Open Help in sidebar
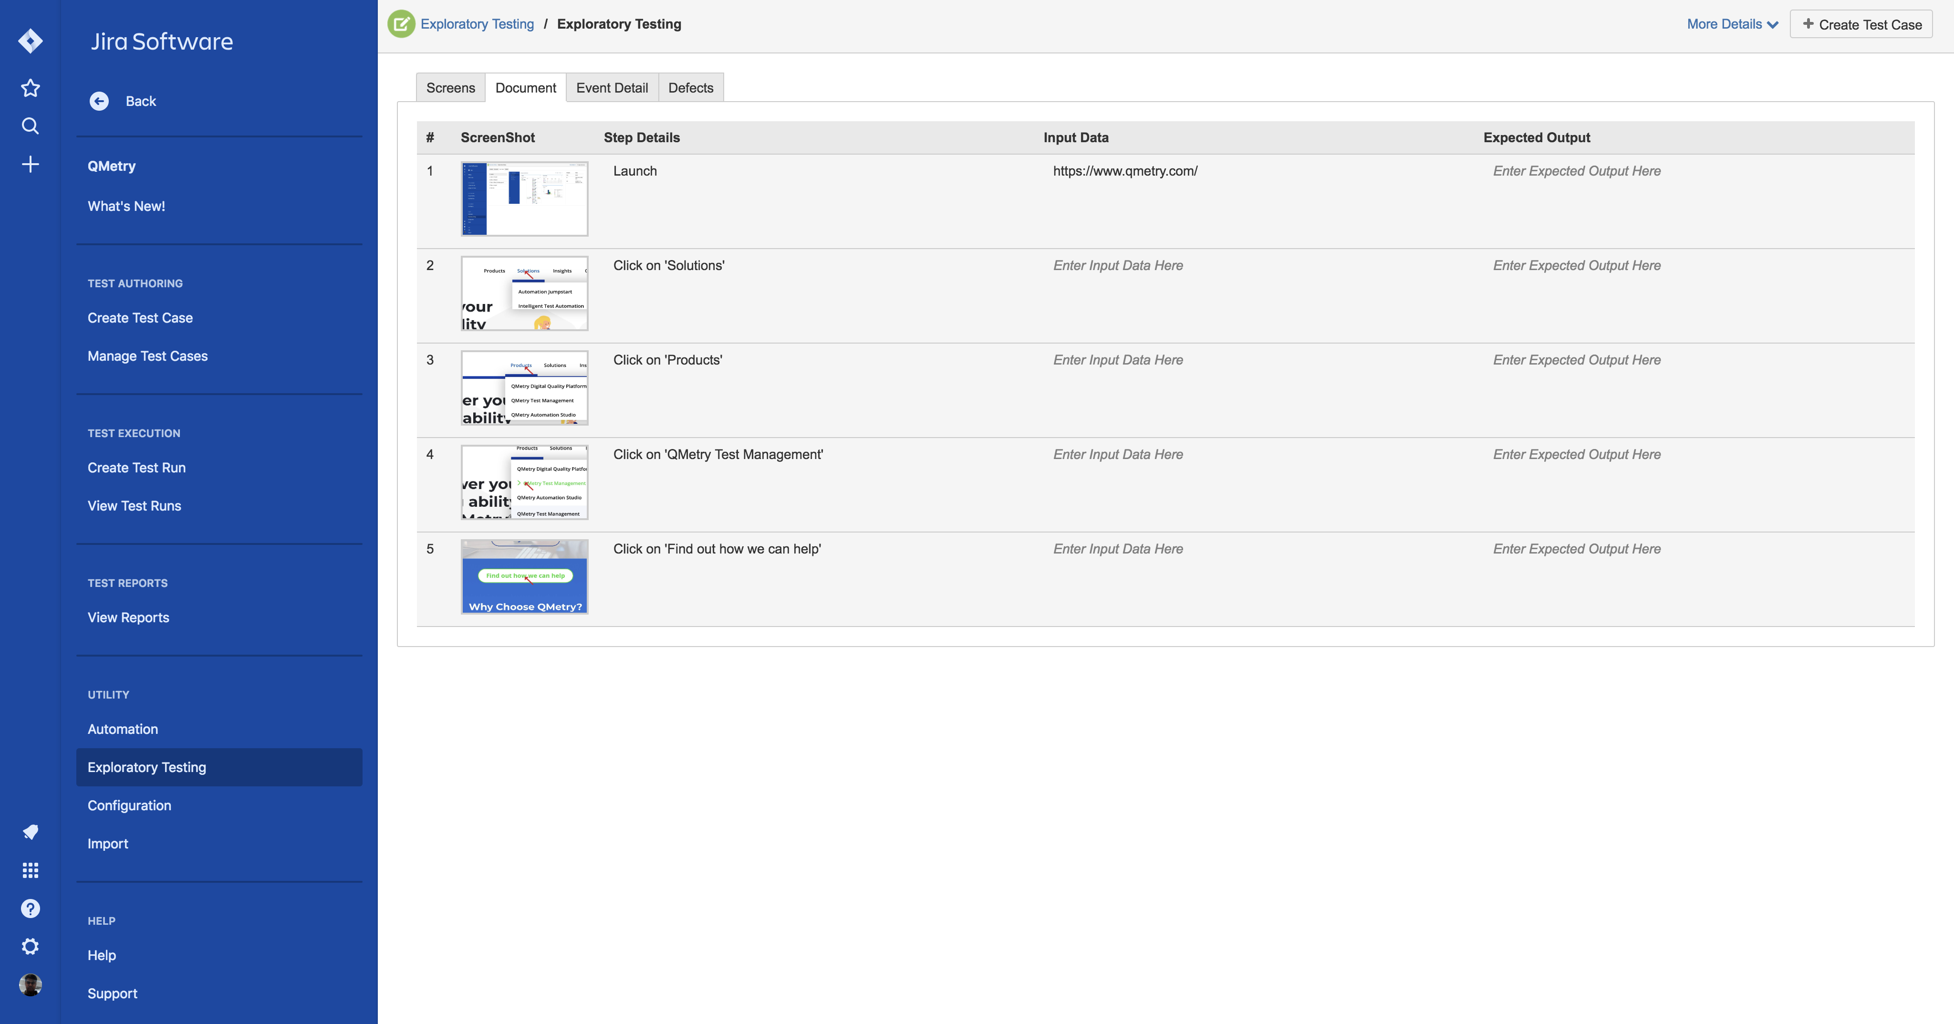 pos(102,955)
